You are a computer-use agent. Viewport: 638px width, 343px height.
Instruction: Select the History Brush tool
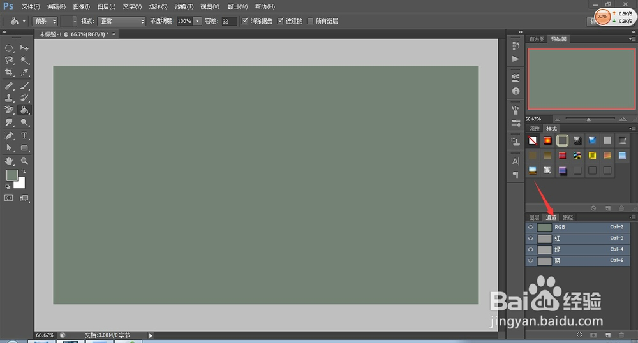pyautogui.click(x=24, y=98)
